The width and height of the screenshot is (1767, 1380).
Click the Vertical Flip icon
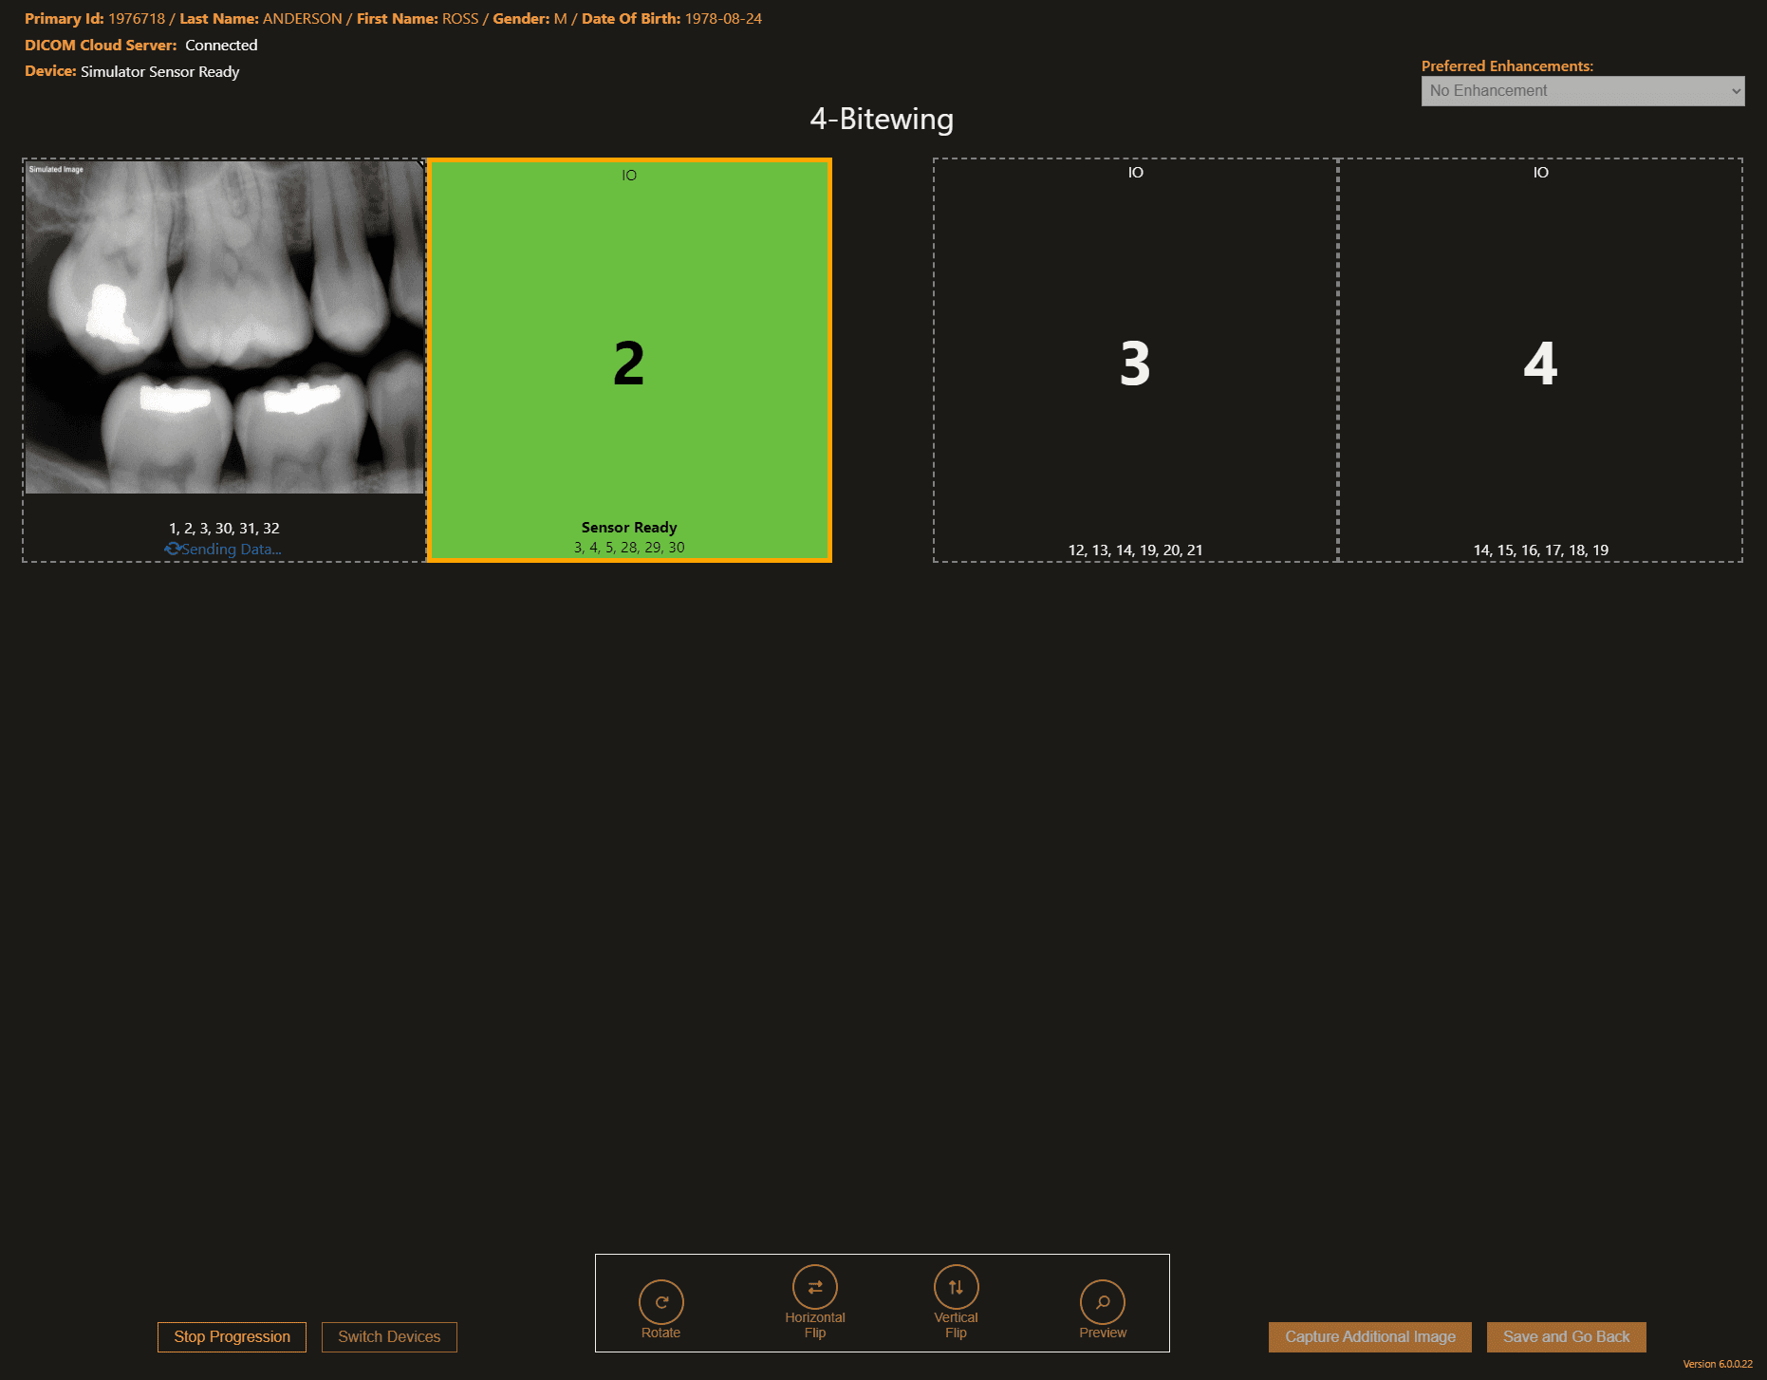(956, 1289)
